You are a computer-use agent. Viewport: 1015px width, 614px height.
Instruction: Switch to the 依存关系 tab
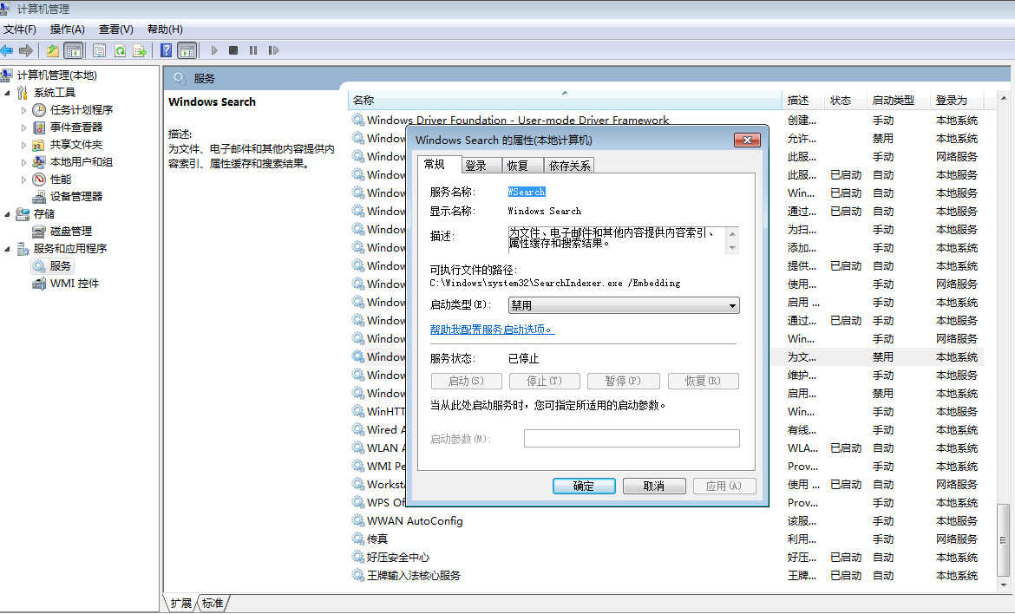point(570,166)
